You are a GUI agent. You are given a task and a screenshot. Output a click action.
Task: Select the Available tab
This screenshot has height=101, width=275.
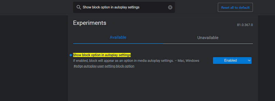(118, 37)
